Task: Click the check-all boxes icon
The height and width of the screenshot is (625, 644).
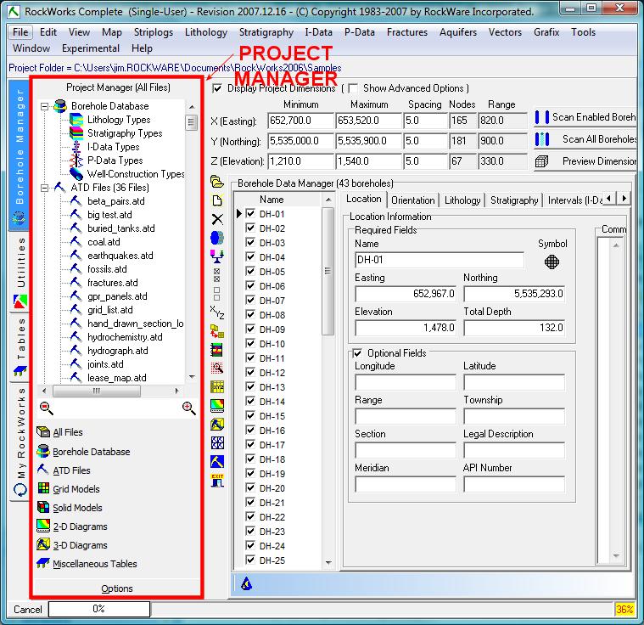Action: tap(217, 275)
